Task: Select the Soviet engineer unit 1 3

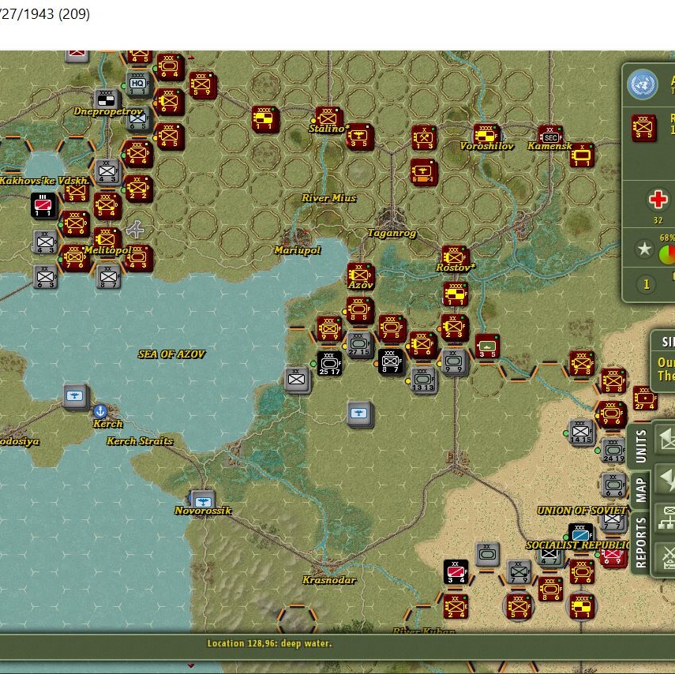Action: point(424,138)
